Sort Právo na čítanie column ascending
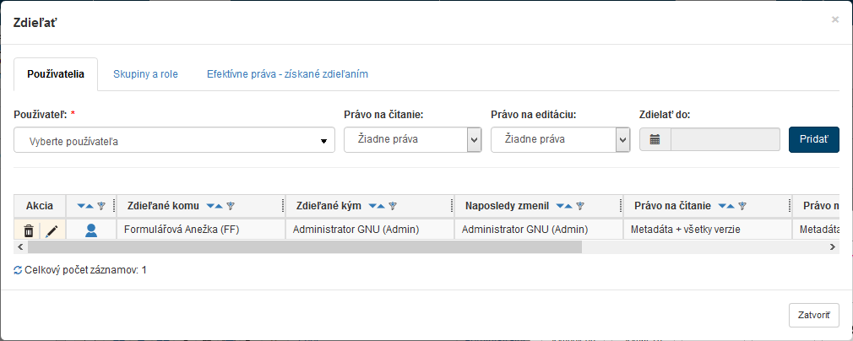853x341 pixels. pos(731,206)
